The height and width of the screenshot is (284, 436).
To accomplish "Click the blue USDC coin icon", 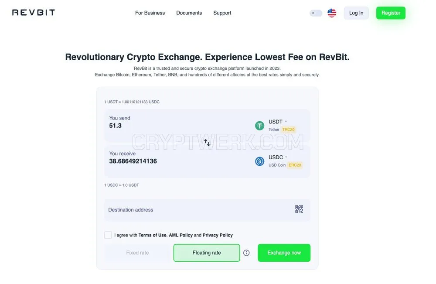I will click(260, 161).
